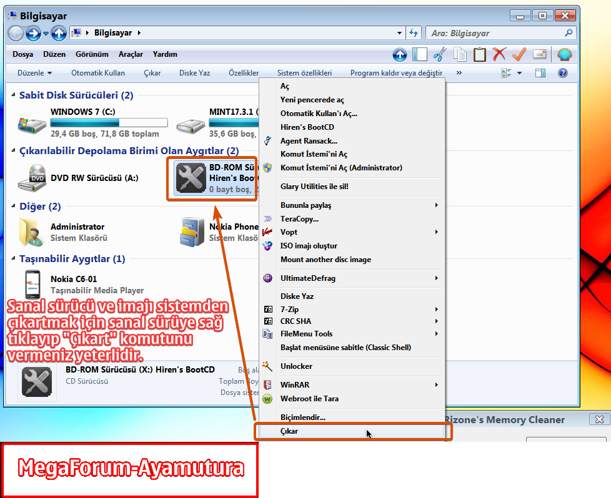Click the Cut scissors toolbar icon
This screenshot has height=498, width=611.
click(440, 54)
